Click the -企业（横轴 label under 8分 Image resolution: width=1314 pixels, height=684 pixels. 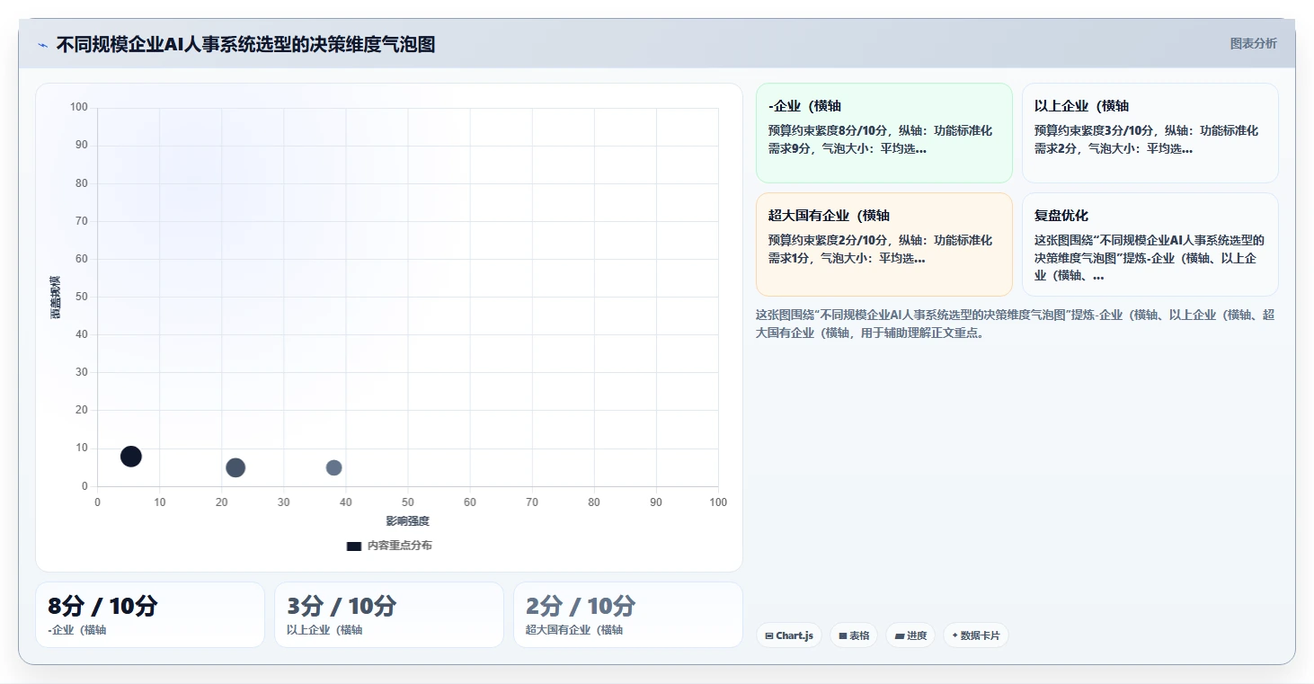pos(77,630)
